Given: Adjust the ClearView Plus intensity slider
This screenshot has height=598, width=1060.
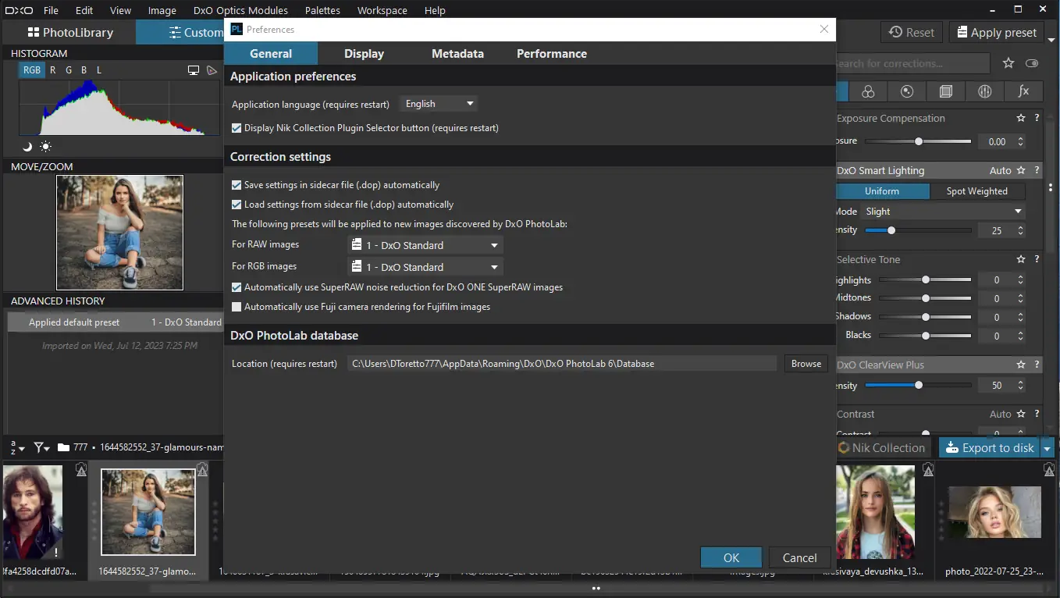Looking at the screenshot, I should tap(919, 386).
